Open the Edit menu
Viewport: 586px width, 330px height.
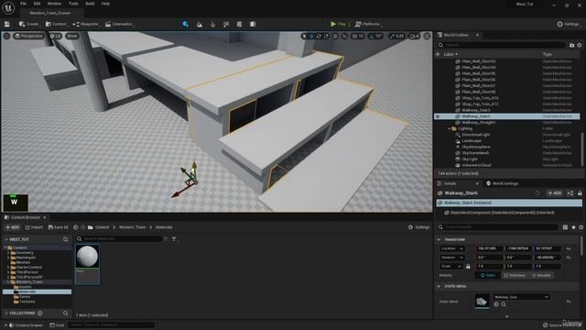pos(37,4)
